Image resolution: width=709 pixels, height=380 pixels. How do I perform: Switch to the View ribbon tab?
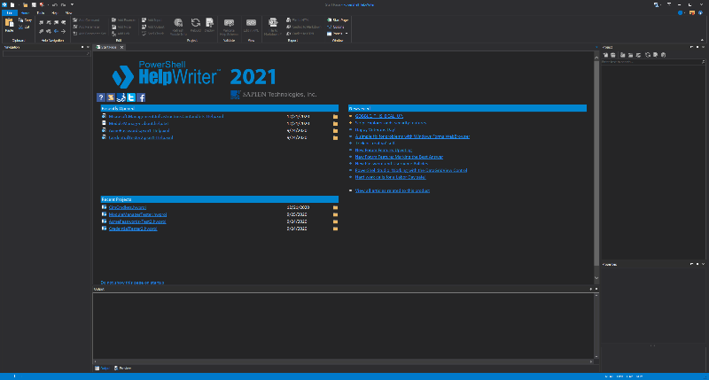pos(68,12)
